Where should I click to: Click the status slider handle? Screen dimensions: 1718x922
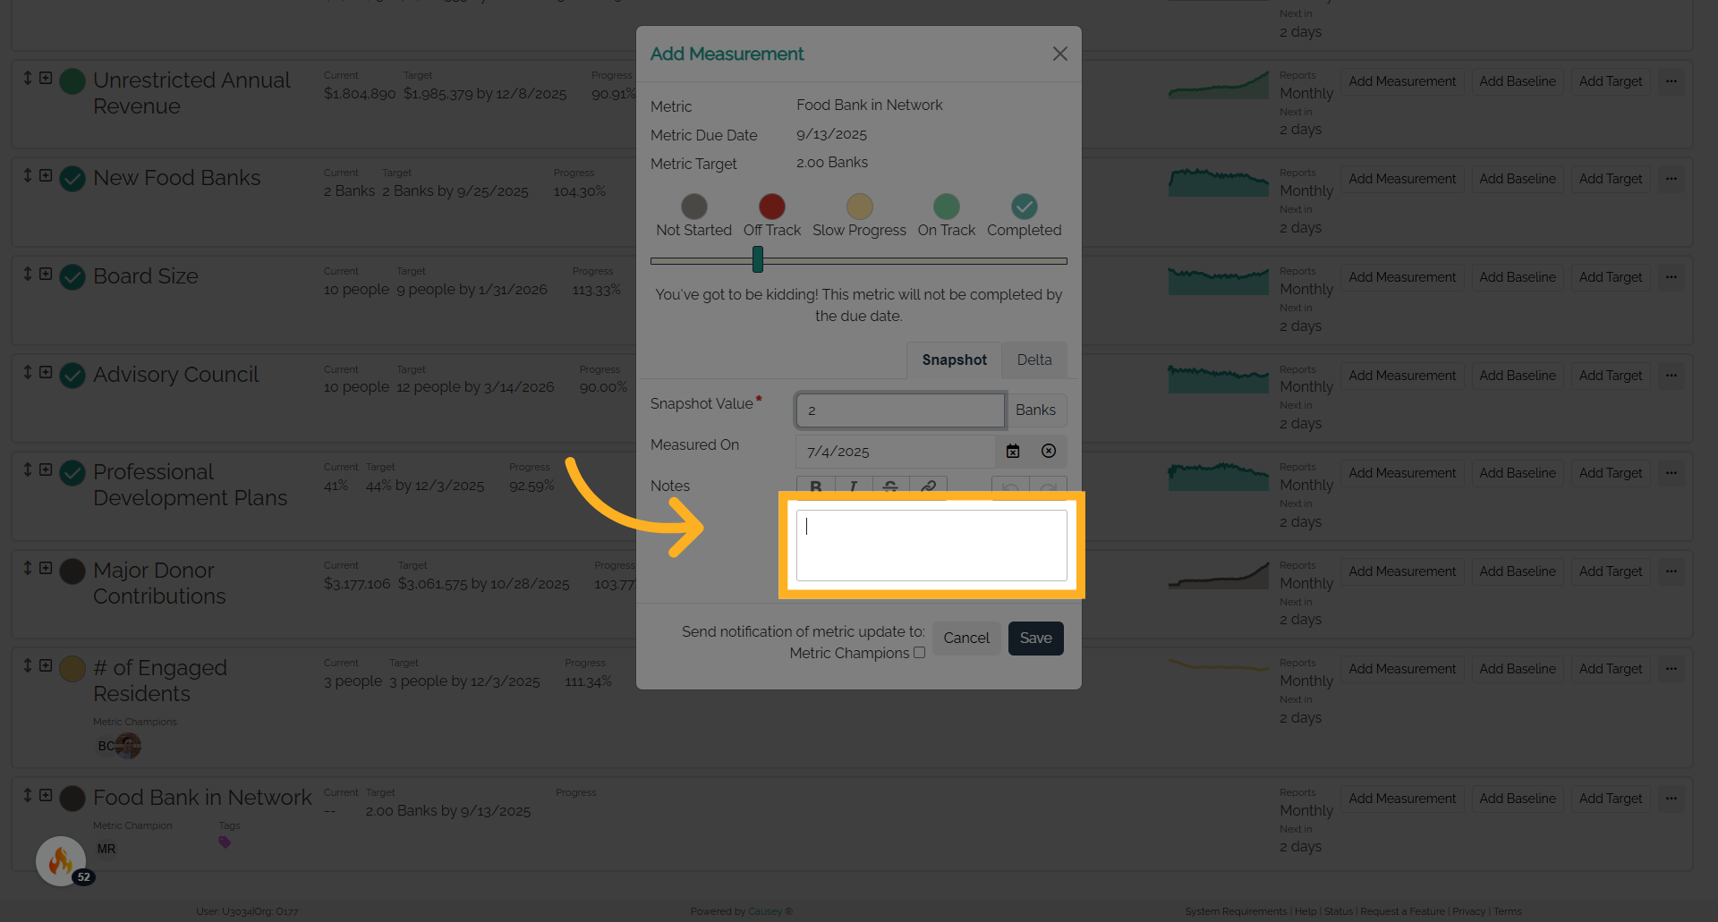tap(758, 259)
